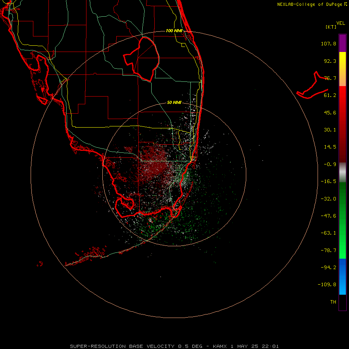This screenshot has width=349, height=349.
Task: Click the -63.1 velocity scale value
Action: (328, 233)
